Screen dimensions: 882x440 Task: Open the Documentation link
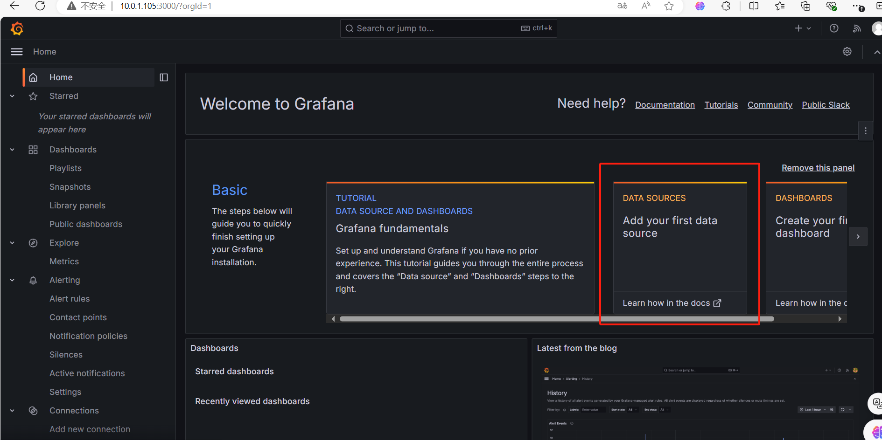(x=665, y=105)
